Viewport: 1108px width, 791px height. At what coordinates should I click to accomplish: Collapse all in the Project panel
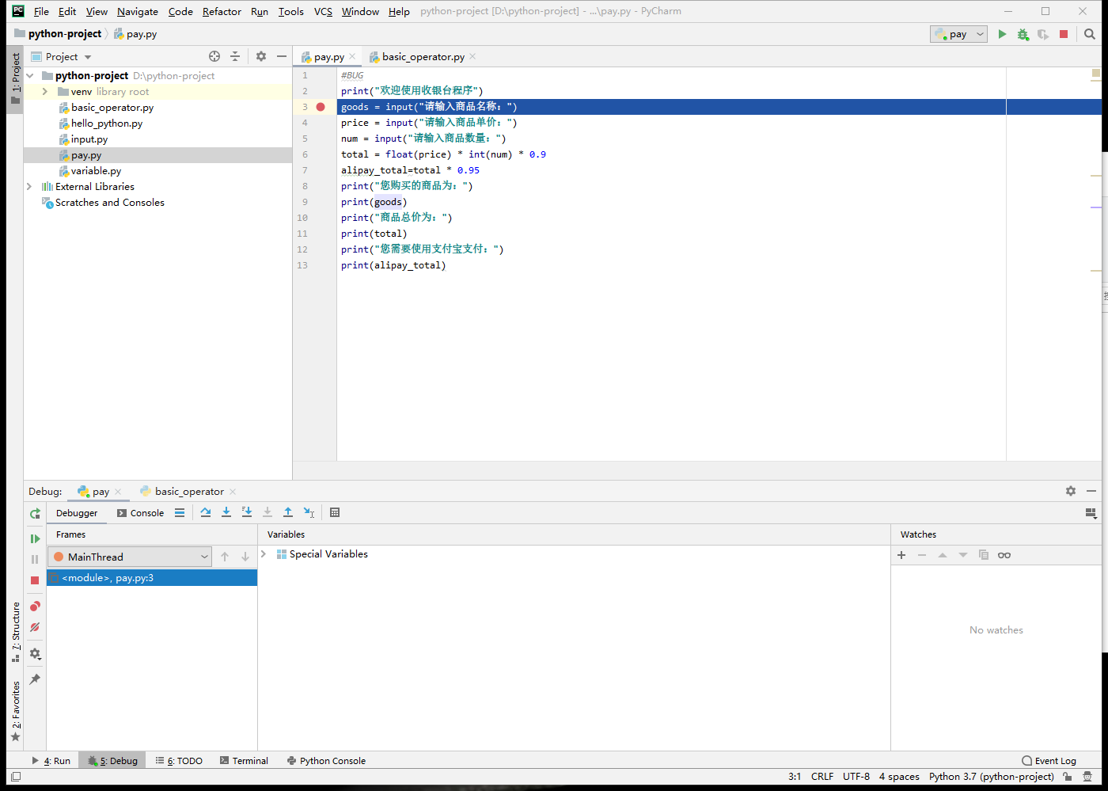point(235,56)
